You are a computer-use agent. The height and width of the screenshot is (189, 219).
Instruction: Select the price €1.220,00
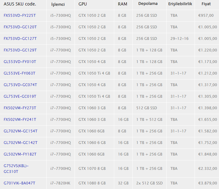(208, 50)
